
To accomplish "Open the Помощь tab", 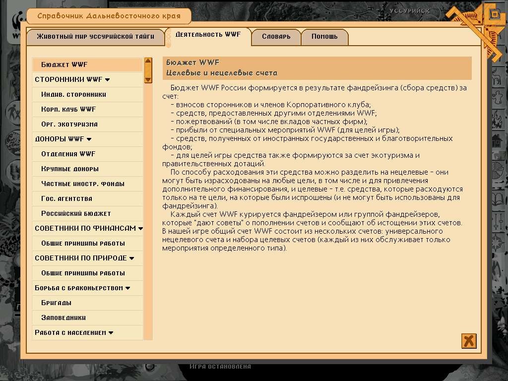I will pos(324,37).
